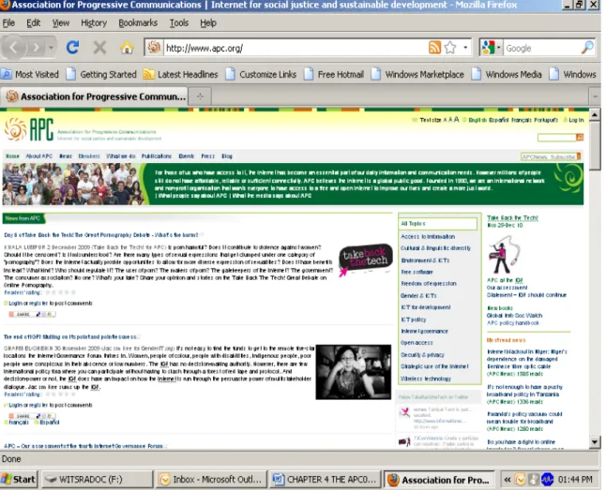The height and width of the screenshot is (490, 606).
Task: Switch to CHAPTER 4 THE APCO... Word document
Action: pos(325,479)
